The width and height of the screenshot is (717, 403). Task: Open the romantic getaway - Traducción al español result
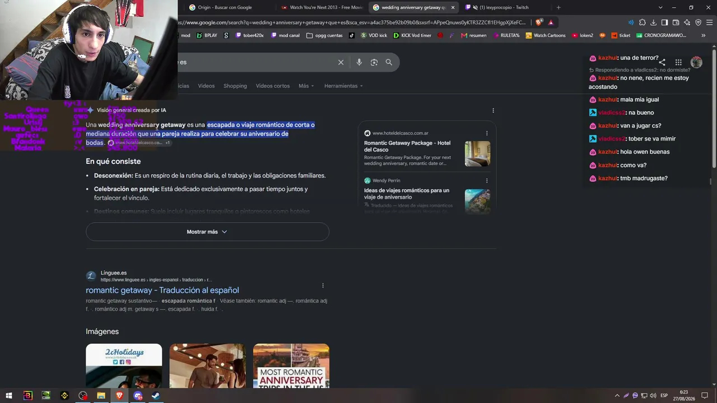[x=162, y=290]
